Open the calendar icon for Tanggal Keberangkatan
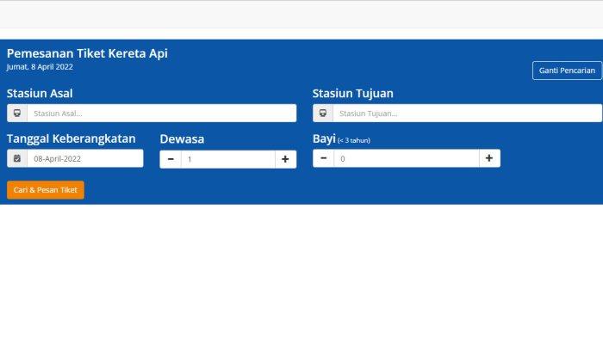The image size is (603, 338). (x=17, y=158)
